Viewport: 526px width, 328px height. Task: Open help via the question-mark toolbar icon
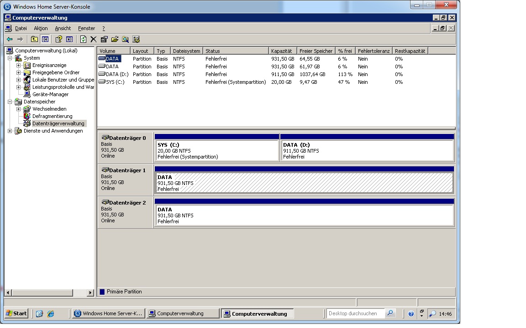[59, 40]
